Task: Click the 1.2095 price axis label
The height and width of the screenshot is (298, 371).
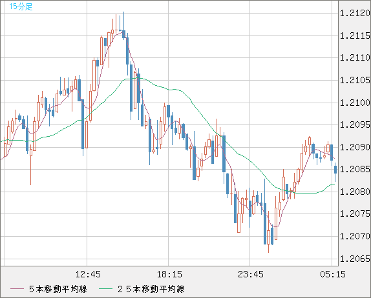Action: [355, 124]
